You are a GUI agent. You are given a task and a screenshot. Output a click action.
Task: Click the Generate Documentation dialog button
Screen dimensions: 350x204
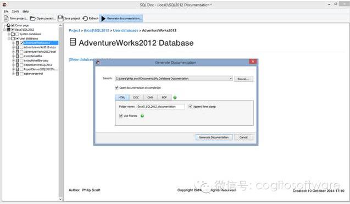[214, 137]
